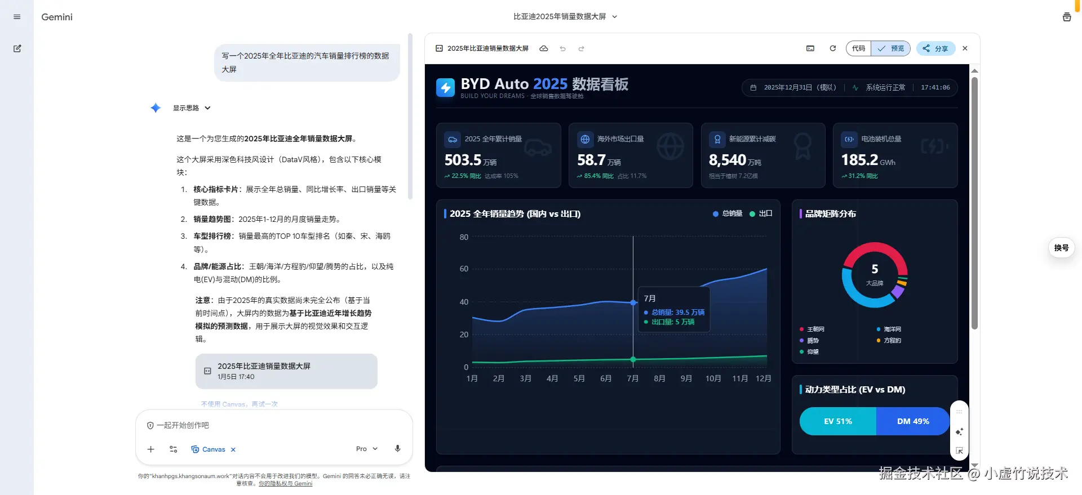
Task: Click the 12月 axis label on chart
Action: point(764,378)
